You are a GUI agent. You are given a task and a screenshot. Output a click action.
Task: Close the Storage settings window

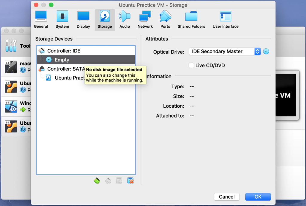[x=36, y=5]
